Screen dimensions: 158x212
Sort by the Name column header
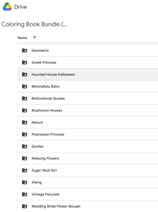[x=22, y=38]
